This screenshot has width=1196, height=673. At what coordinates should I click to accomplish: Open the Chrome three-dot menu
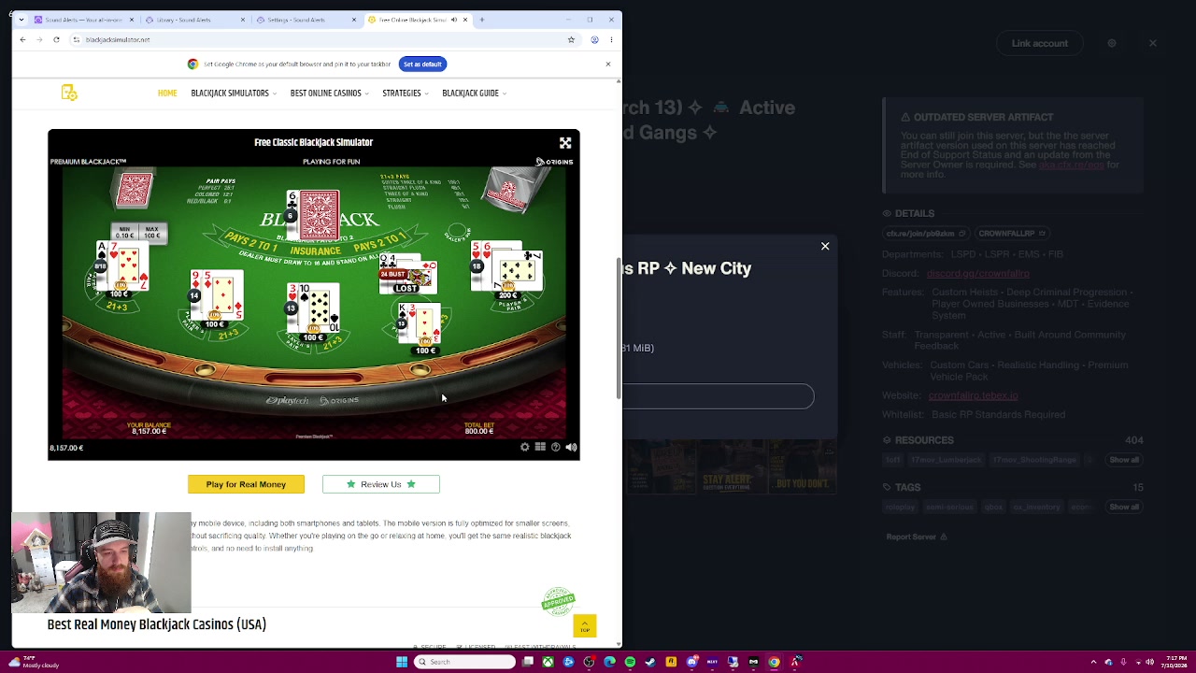(612, 40)
